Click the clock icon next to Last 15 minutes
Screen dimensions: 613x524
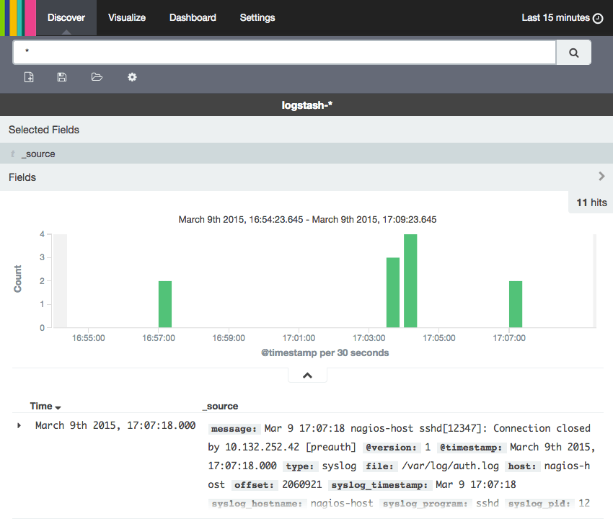click(598, 17)
